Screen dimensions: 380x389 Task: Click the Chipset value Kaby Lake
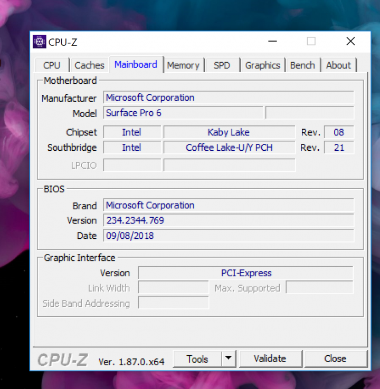(230, 132)
